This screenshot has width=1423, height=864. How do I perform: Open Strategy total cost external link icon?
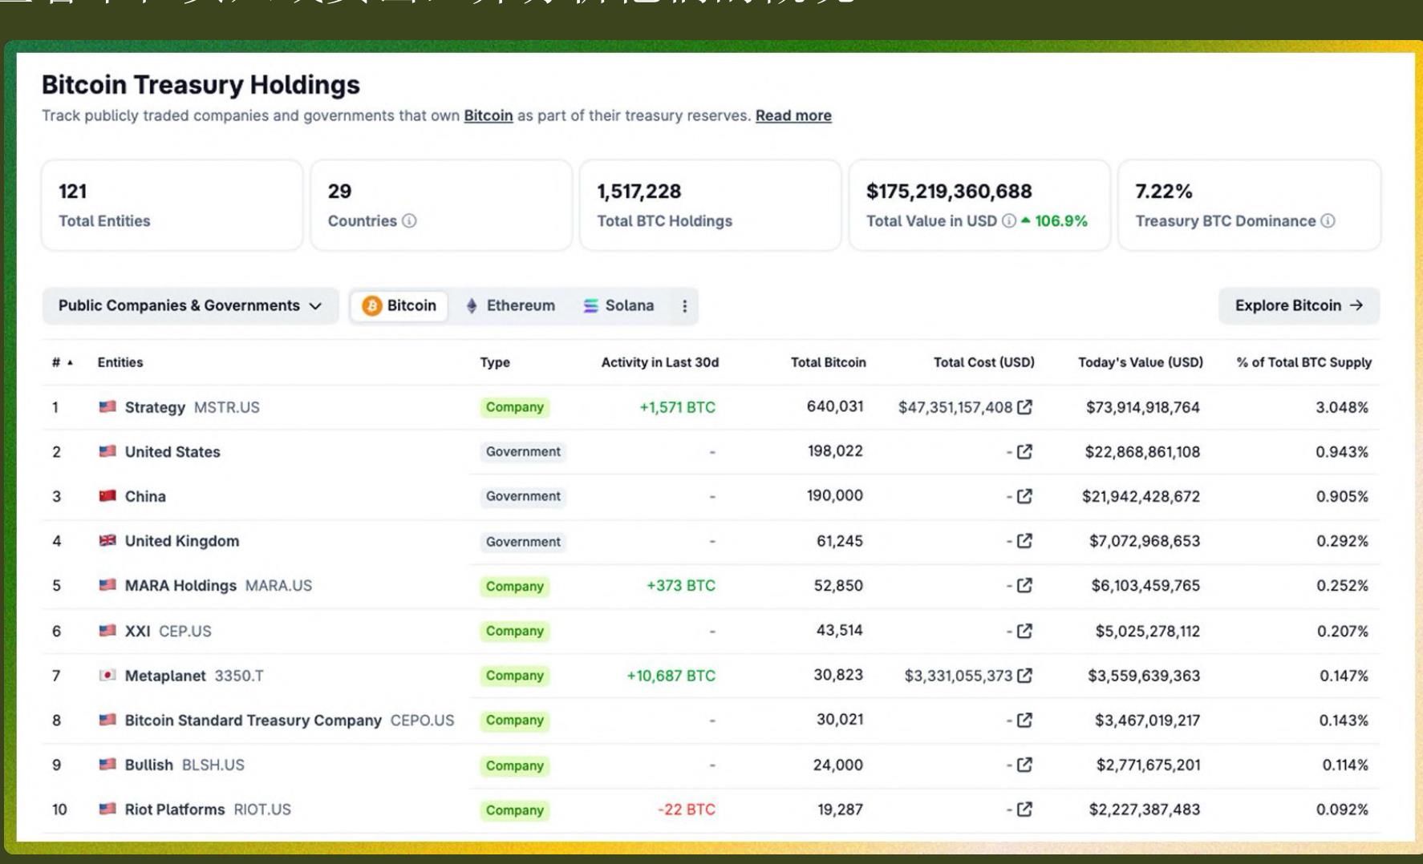[1024, 407]
